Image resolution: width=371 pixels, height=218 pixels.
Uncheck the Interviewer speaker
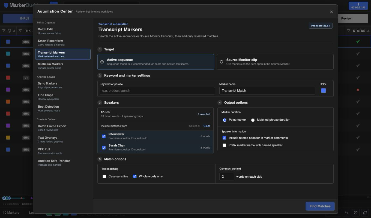[x=104, y=136]
